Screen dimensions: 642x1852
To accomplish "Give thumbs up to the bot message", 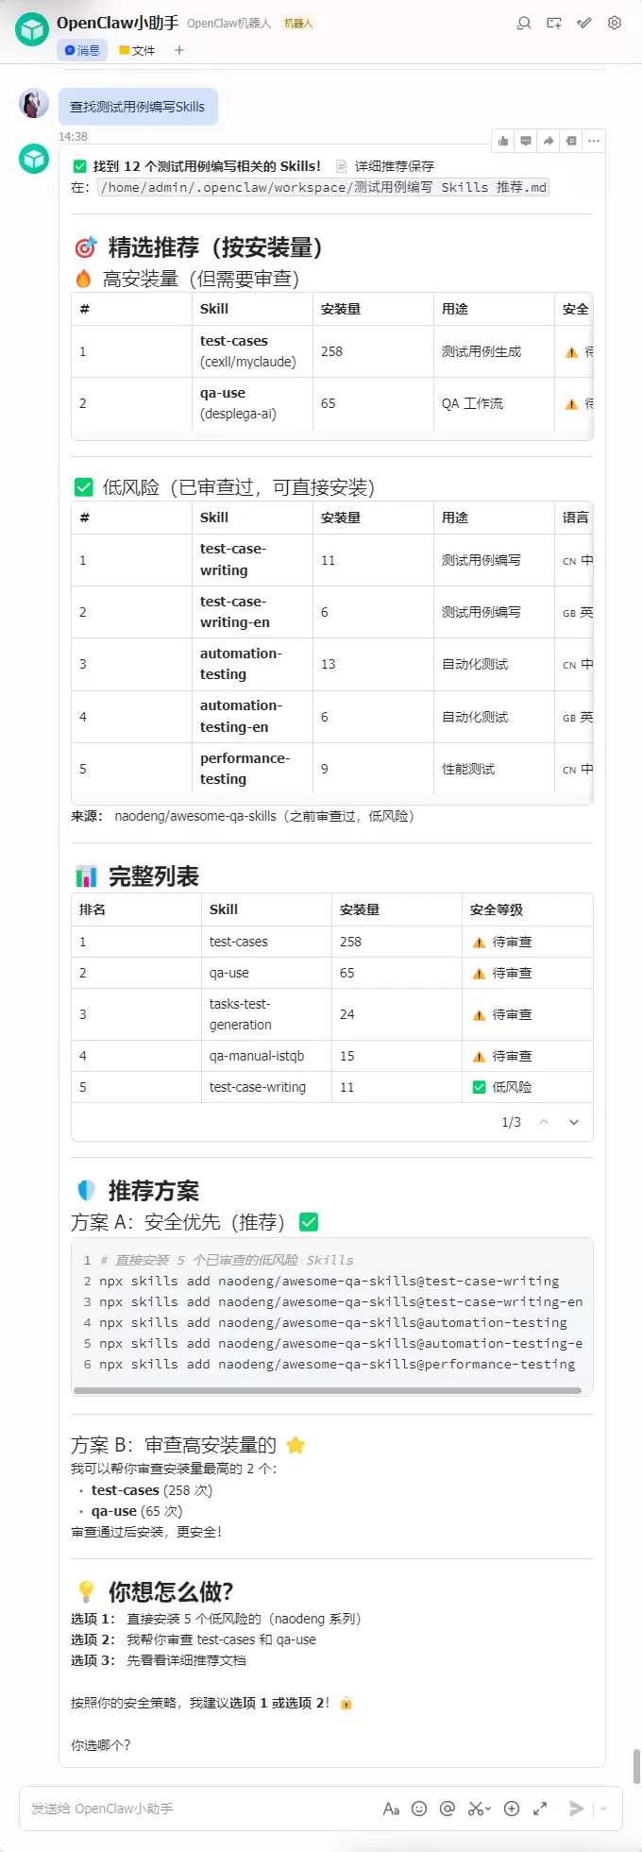I will point(503,141).
